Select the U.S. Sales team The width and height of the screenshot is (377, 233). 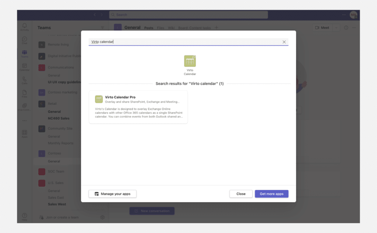(56, 183)
